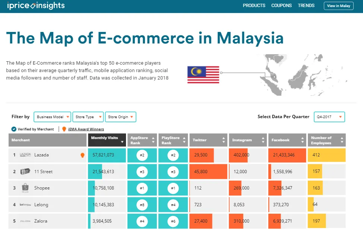This screenshot has width=363, height=230.
Task: Click Lelong's Facebook value 373,270
Action: click(281, 205)
